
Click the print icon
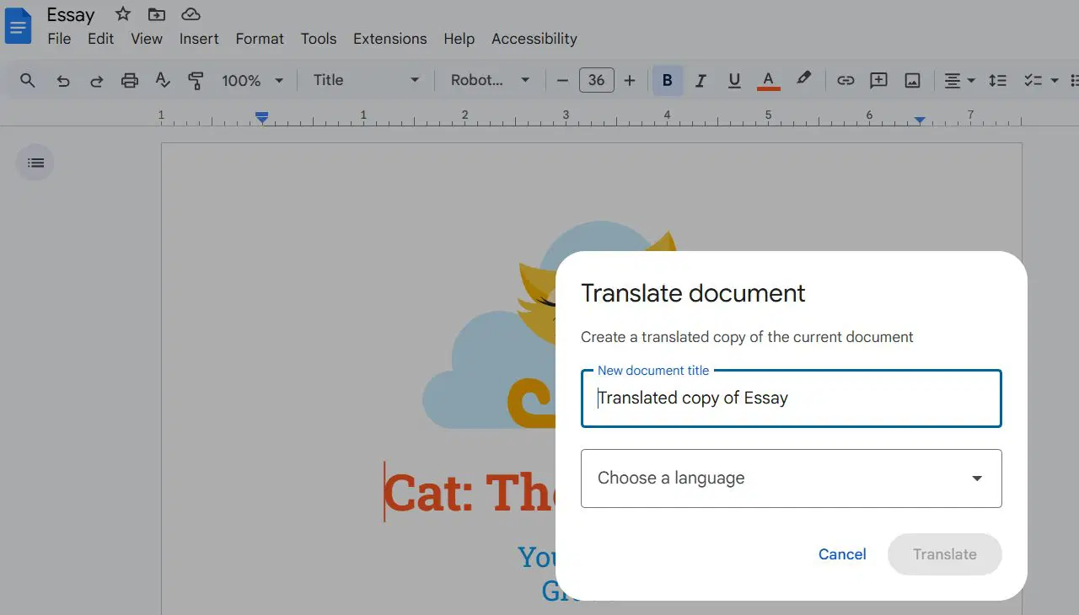(x=130, y=81)
